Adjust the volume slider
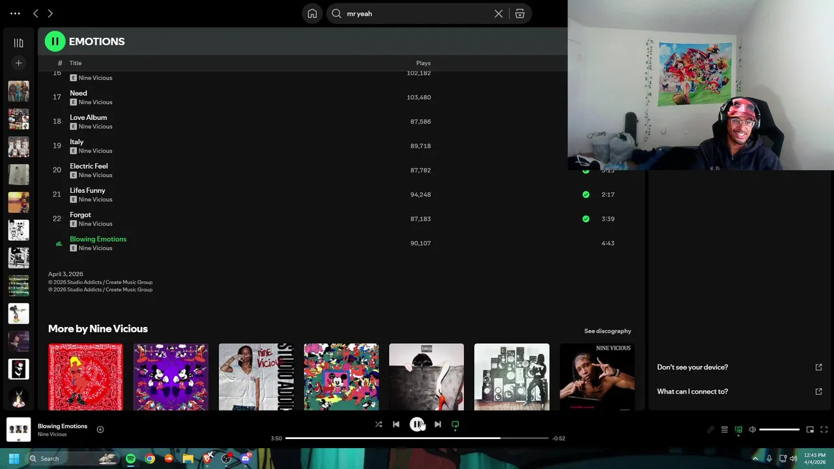Viewport: 834px width, 469px height. coord(779,430)
